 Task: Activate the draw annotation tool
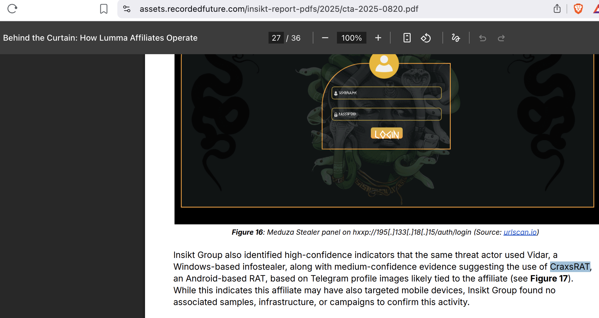[456, 38]
